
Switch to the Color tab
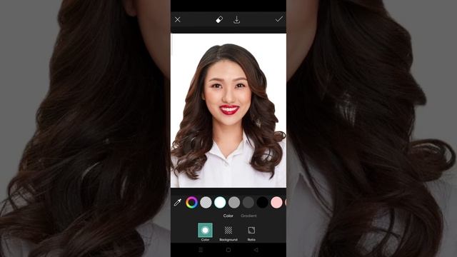coord(228,216)
